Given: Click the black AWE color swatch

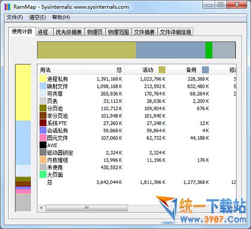Looking at the screenshot, I should coord(43,145).
